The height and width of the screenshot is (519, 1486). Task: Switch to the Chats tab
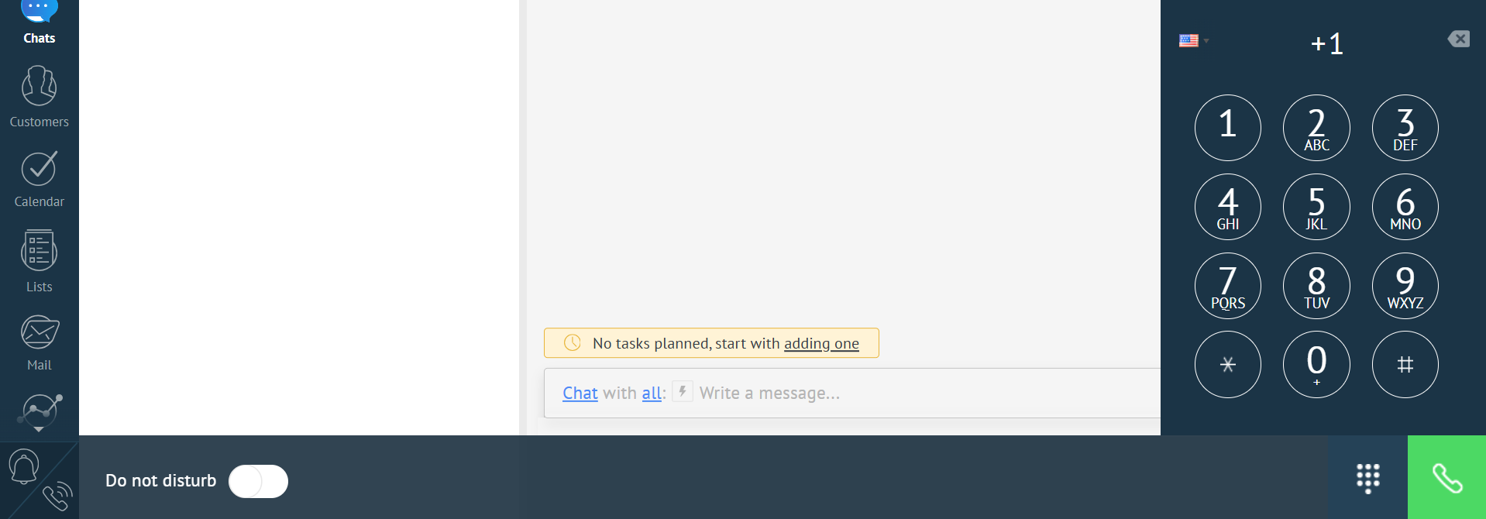(39, 23)
